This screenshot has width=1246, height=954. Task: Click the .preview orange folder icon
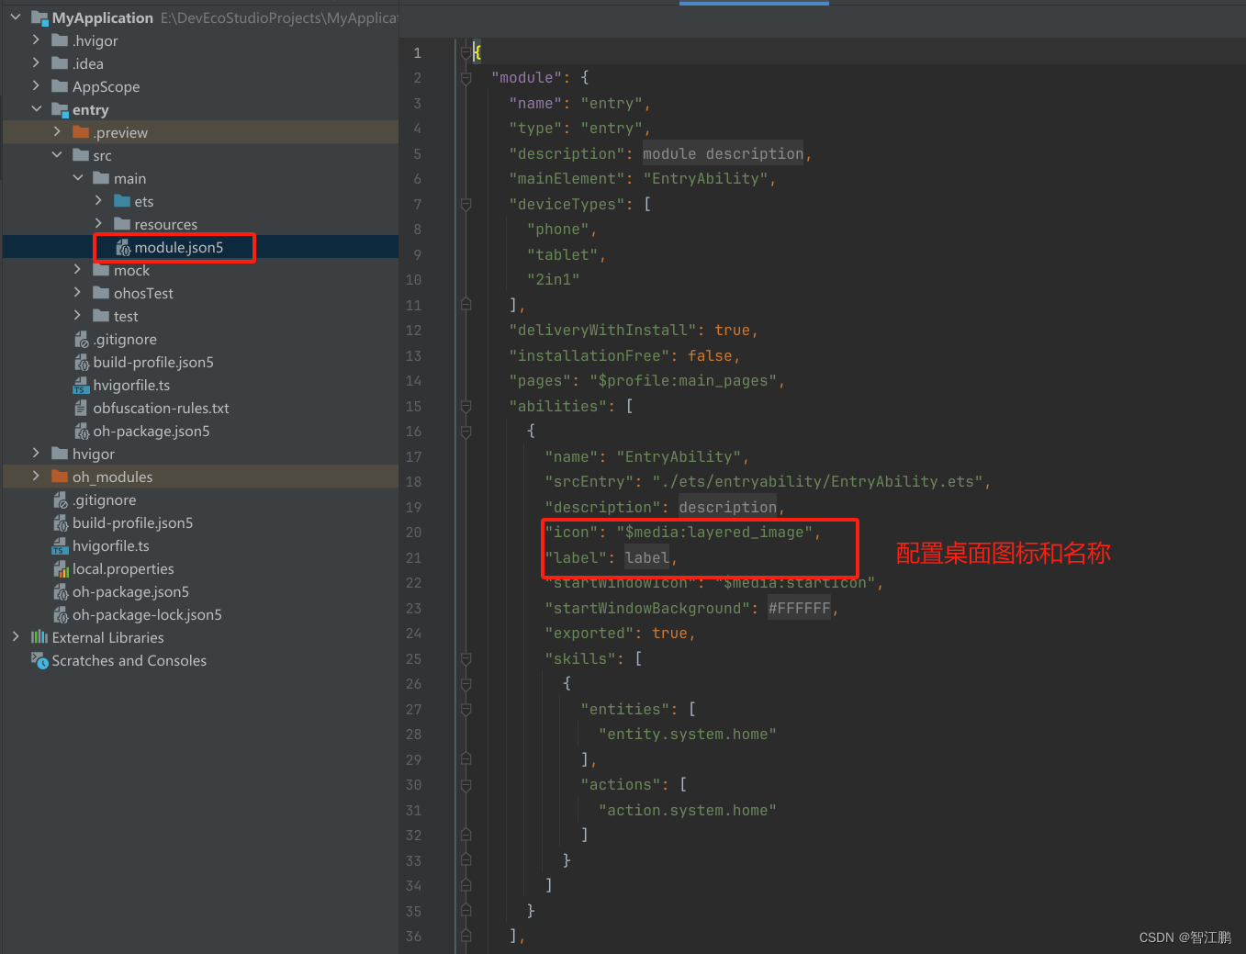[x=81, y=132]
